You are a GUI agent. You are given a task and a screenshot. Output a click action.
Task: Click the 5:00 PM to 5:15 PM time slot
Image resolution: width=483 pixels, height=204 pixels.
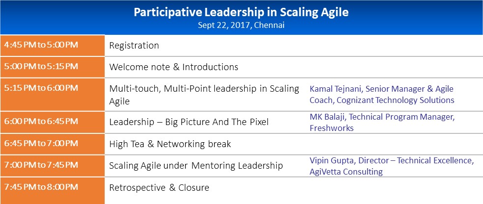click(41, 66)
